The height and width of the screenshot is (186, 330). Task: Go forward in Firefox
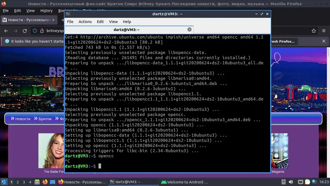pyautogui.click(x=15, y=31)
